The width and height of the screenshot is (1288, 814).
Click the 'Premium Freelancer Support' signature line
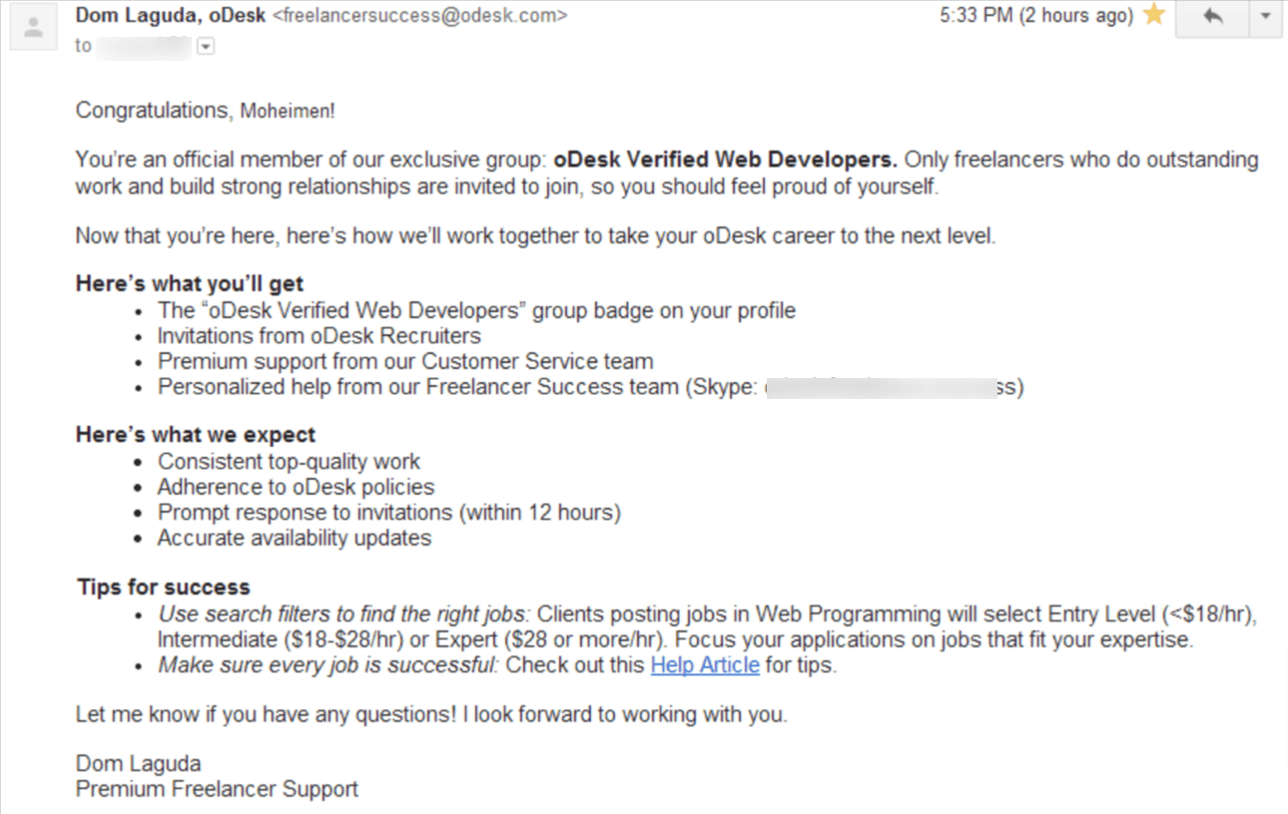tap(217, 789)
